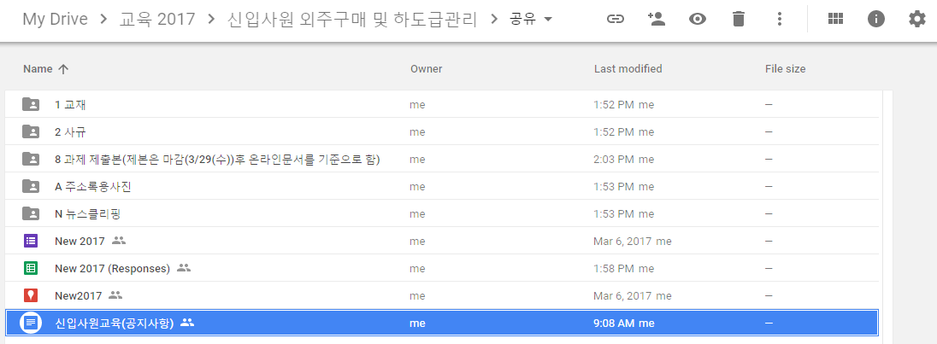Viewport: 937px width, 344px height.
Task: Open the 공유 folder dropdown arrow
Action: pos(548,19)
